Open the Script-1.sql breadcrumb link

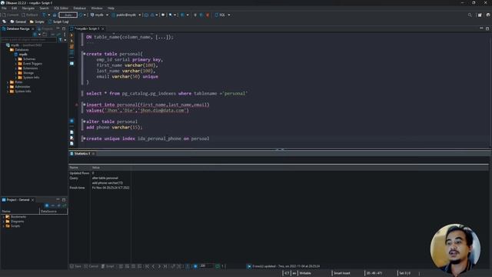point(58,22)
